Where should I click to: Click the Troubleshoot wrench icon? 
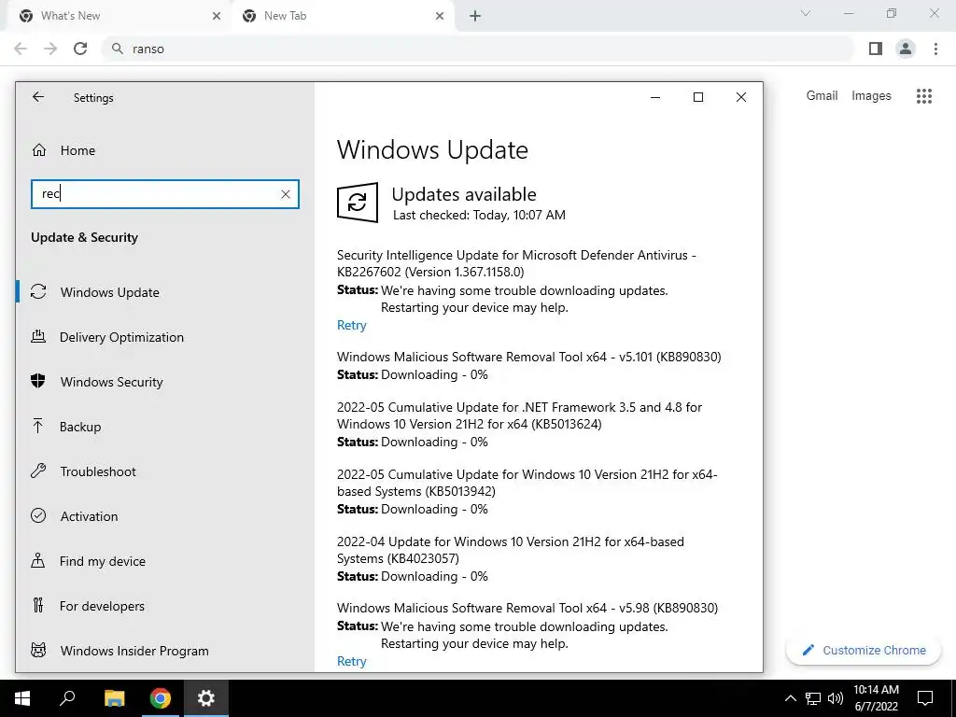38,471
